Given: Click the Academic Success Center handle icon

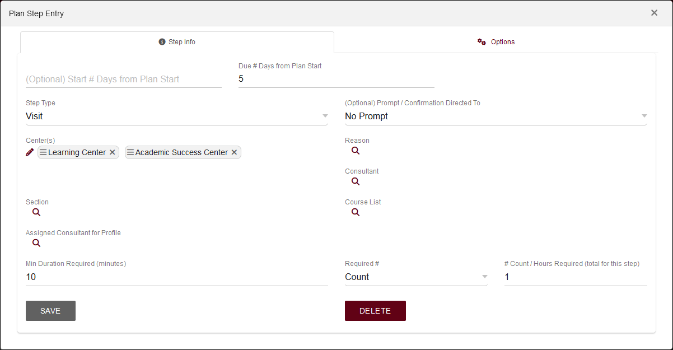Looking at the screenshot, I should click(x=130, y=152).
